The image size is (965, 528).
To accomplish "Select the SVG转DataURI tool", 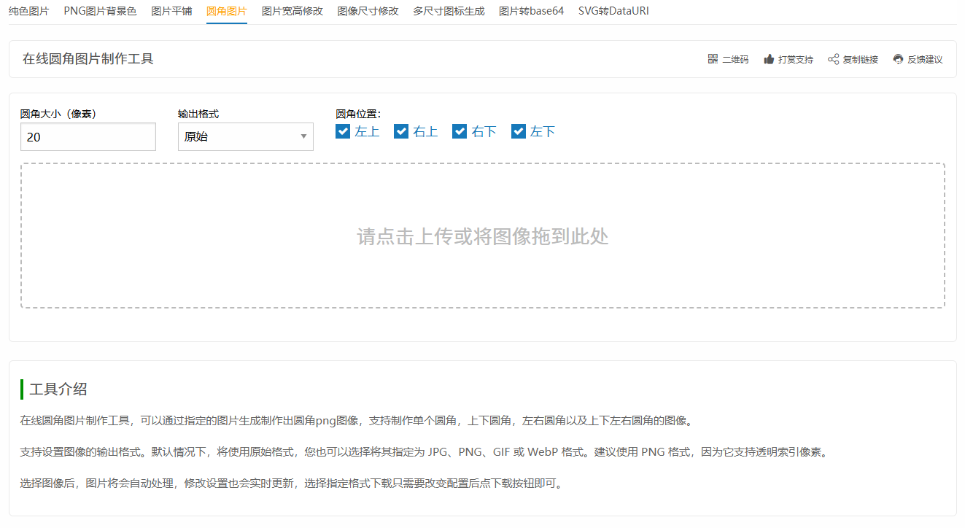I will pyautogui.click(x=613, y=12).
